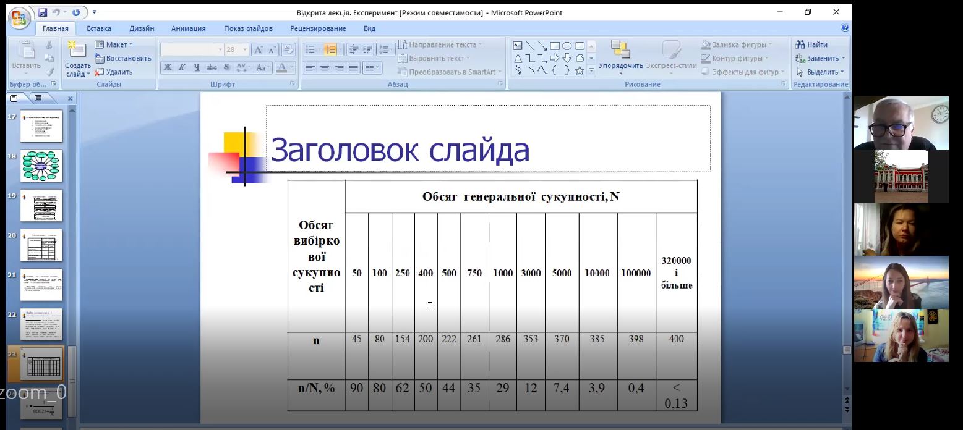Toggle numbered list formatting

(330, 49)
